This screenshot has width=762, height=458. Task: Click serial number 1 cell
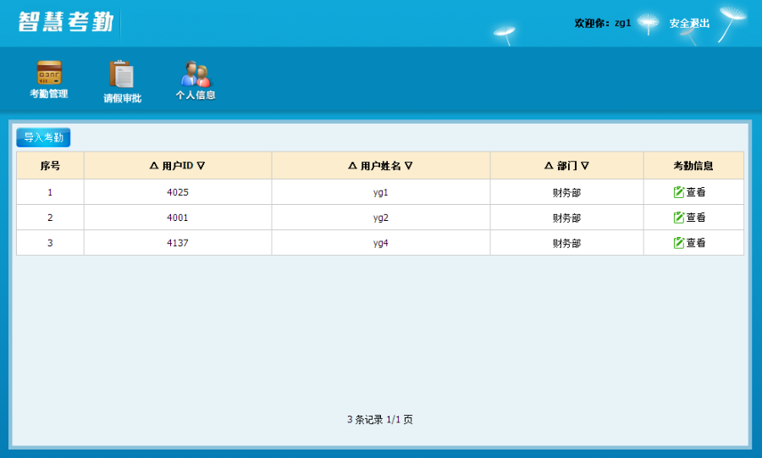point(50,192)
